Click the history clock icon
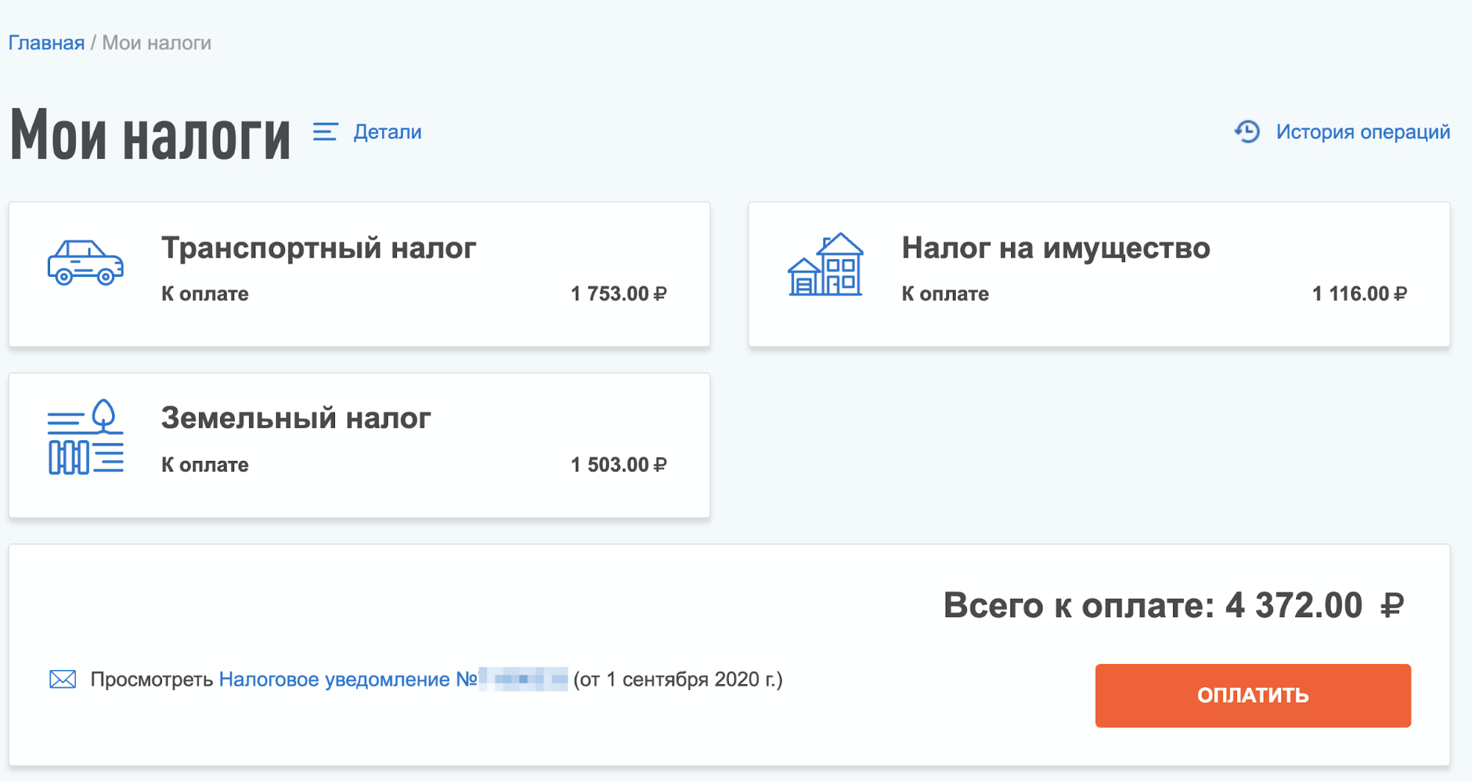Screen dimensions: 1472x782 [1247, 132]
